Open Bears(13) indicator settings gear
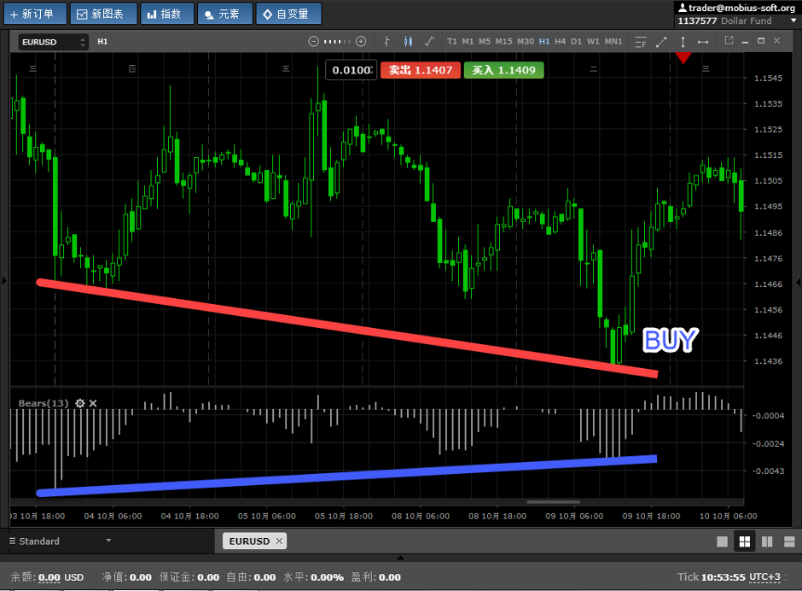802x591 pixels. point(80,403)
